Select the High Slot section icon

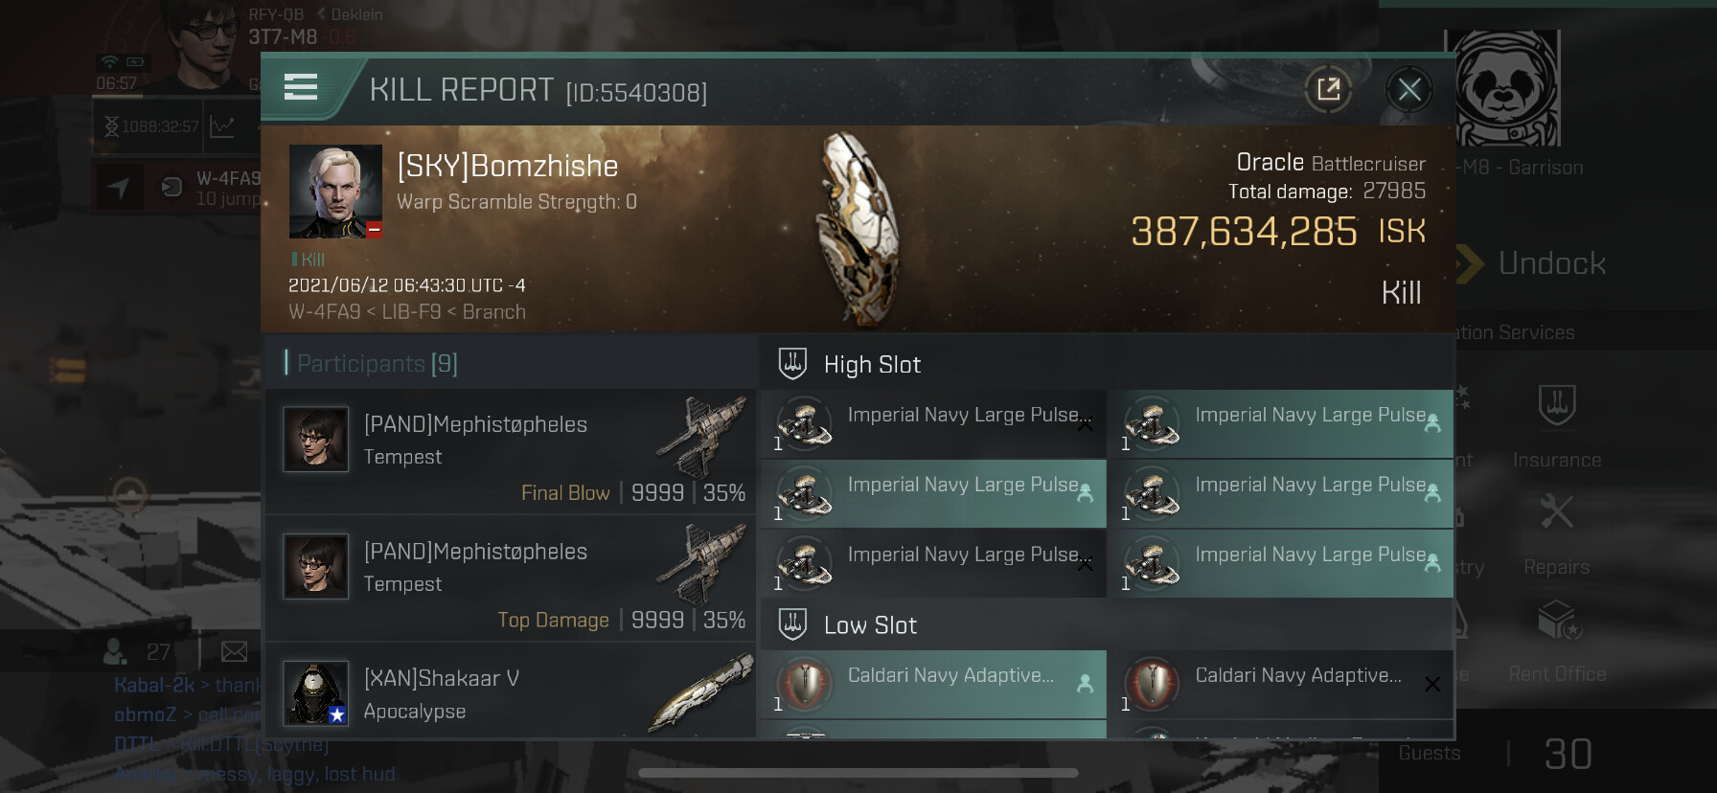click(792, 364)
